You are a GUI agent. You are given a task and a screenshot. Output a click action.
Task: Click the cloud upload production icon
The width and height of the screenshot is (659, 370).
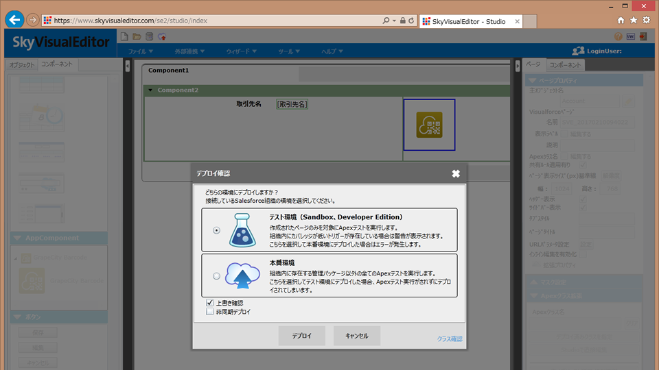[x=242, y=275]
